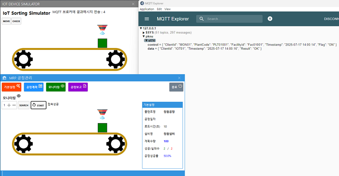Click MQTT Explorer app icon in title bar

click(142, 3)
